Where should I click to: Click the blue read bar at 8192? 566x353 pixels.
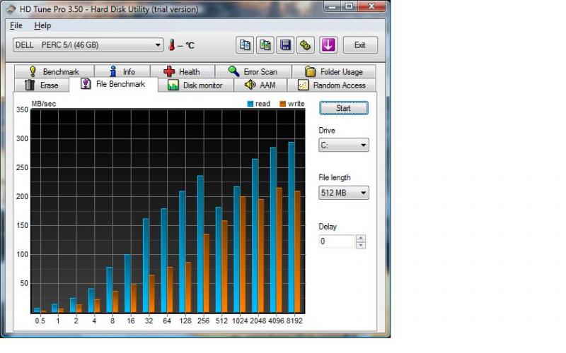pos(291,227)
